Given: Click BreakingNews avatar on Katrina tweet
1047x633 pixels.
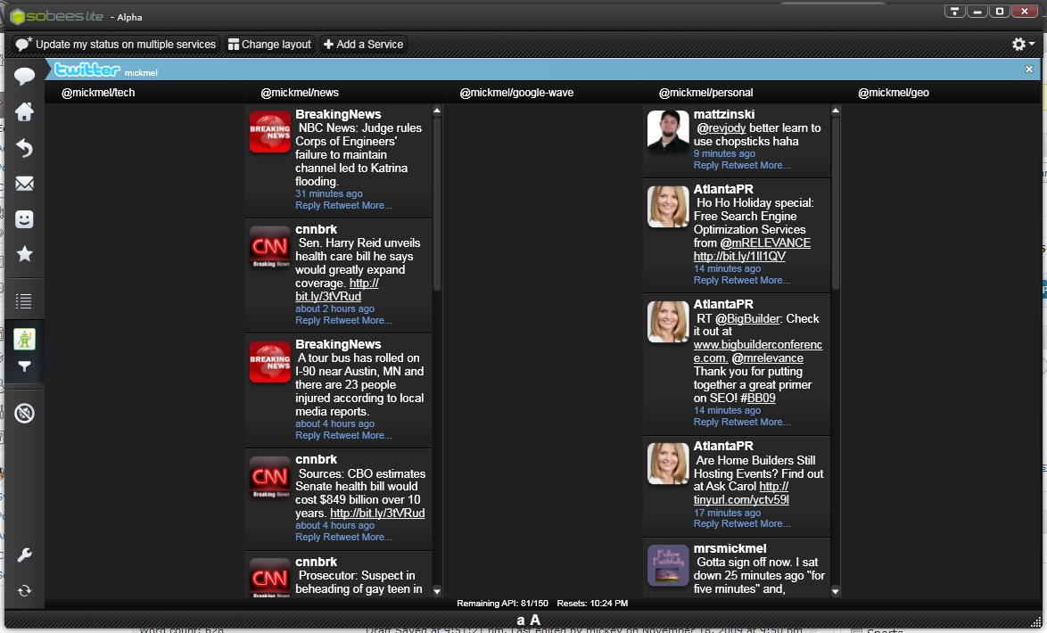Looking at the screenshot, I should [x=269, y=132].
